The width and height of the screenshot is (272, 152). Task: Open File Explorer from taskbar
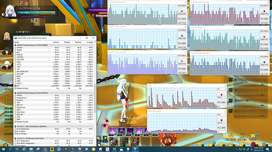(x=31, y=149)
